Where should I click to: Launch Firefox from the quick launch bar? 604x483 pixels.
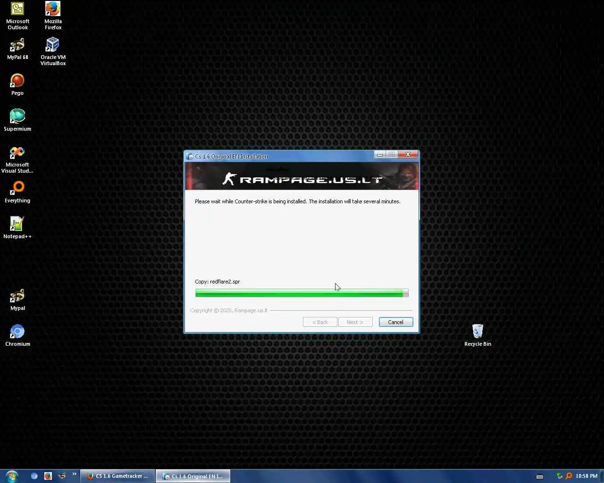point(48,476)
